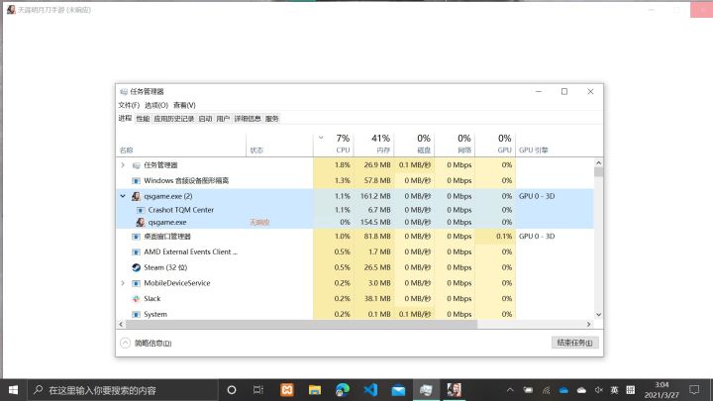Open Cortana circle on the taskbar
Screen dimensions: 713x401
pos(232,390)
